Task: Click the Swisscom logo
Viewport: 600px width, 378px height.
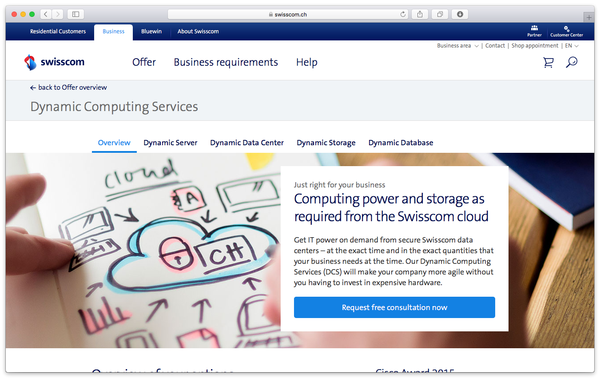Action: [54, 62]
